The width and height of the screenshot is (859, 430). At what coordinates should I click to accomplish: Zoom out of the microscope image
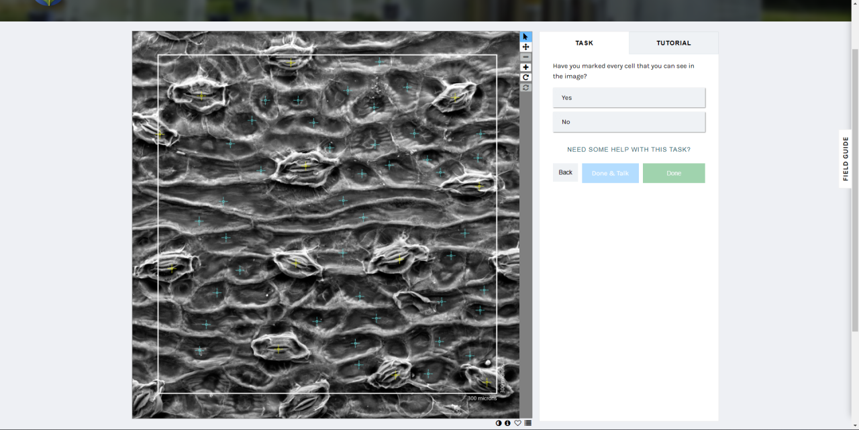(526, 57)
